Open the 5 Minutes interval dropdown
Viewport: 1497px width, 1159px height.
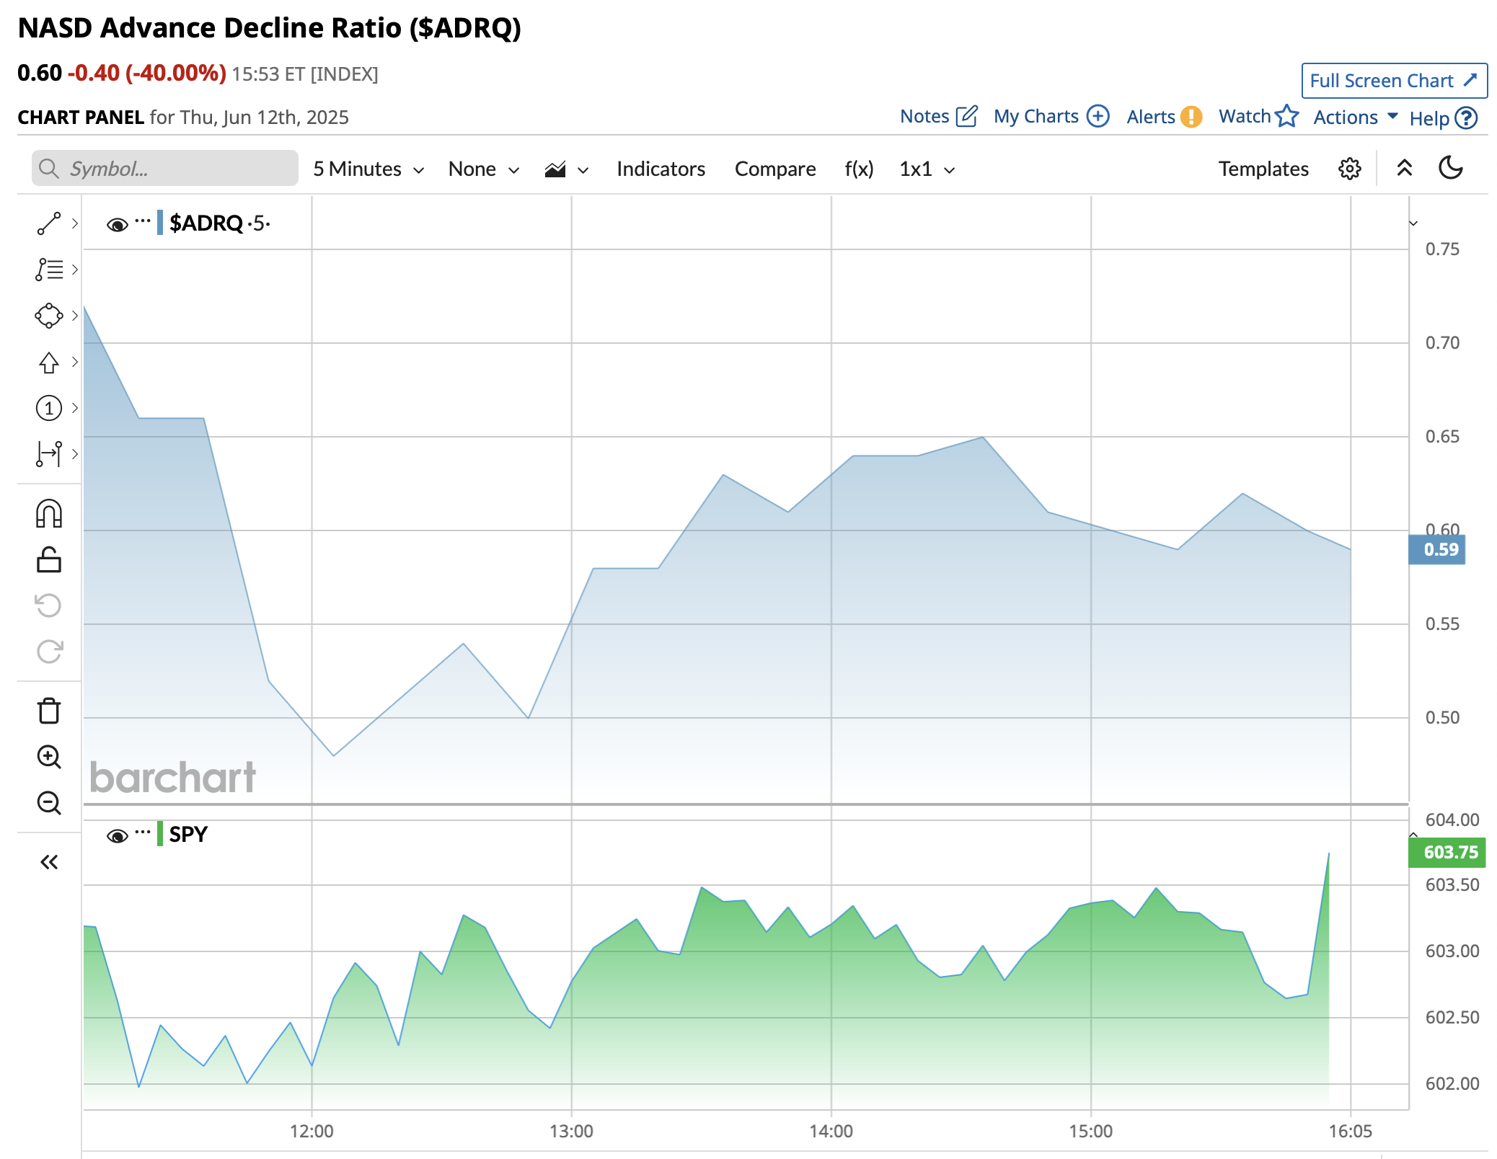tap(368, 169)
